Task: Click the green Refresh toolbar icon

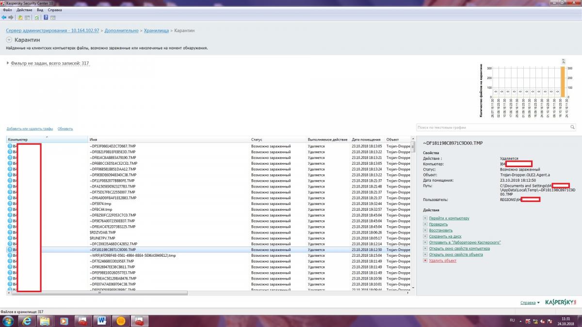Action: (37, 17)
